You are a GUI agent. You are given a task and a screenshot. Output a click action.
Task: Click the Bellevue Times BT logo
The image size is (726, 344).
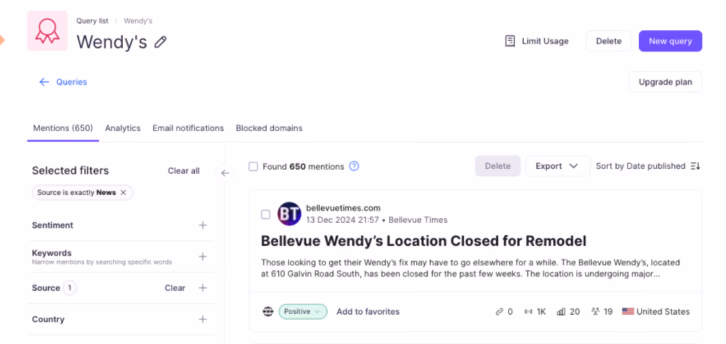[289, 214]
